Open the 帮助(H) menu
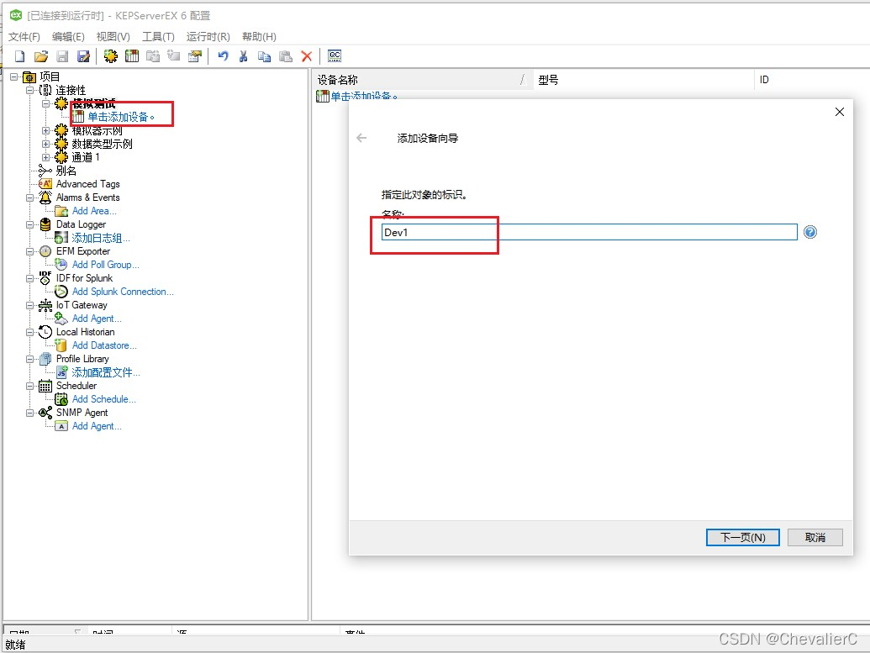 pyautogui.click(x=259, y=37)
